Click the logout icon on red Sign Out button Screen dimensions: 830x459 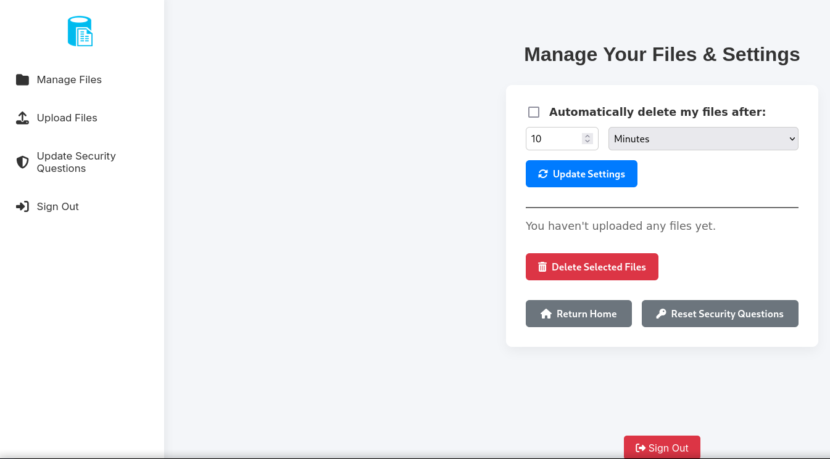click(642, 447)
